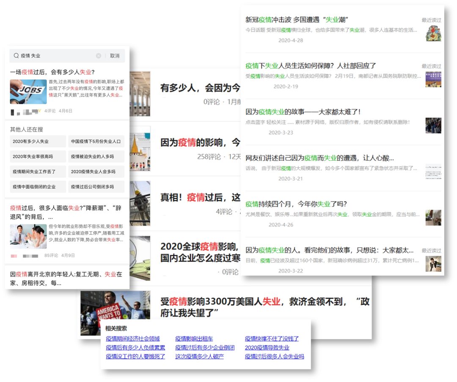Image resolution: width=457 pixels, height=382 pixels.
Task: Click thumbnail beside 新冠疫情冲击波 article
Action: [x=433, y=33]
